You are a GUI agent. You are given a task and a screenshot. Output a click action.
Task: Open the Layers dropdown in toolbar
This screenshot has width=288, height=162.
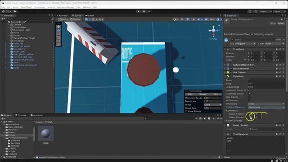coord(265,11)
